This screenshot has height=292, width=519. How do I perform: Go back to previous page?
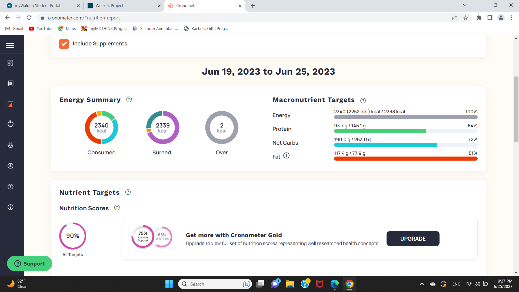tap(7, 18)
